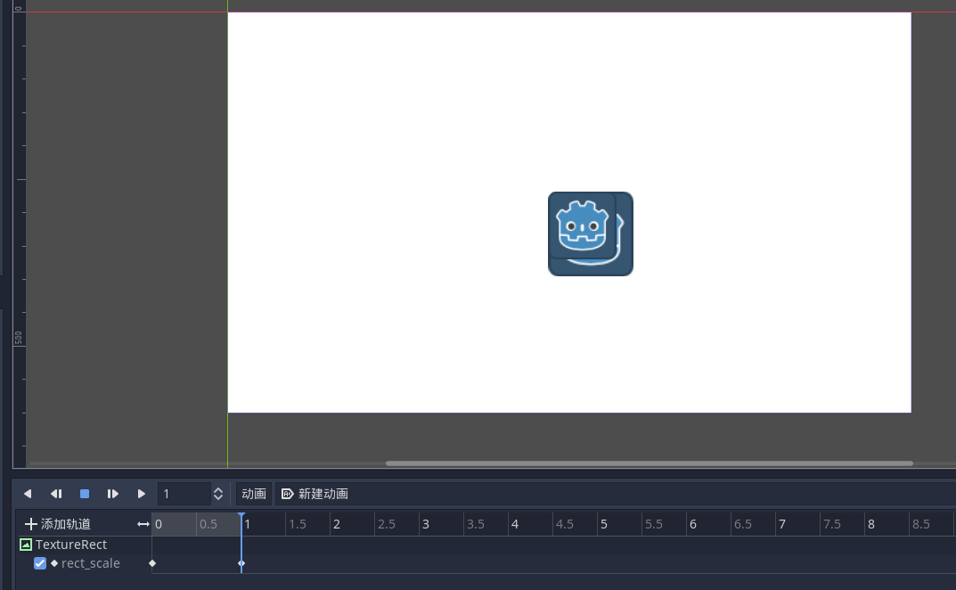
Task: Select the keyframe at time 0
Action: click(x=152, y=563)
